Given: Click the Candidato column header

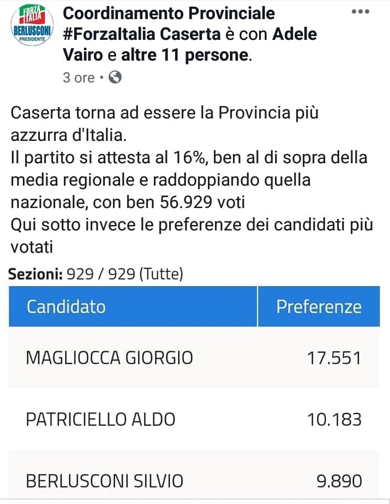Looking at the screenshot, I should click(x=66, y=307).
